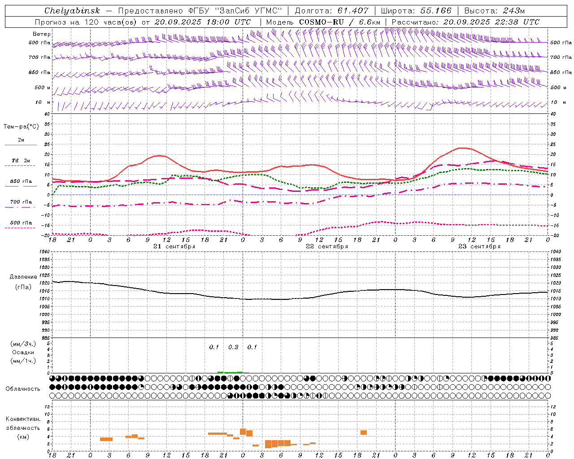The image size is (574, 459).
Task: Click the Рассчитано: 20.09.2025 22:38 UTC timestamp
Action: pyautogui.click(x=465, y=22)
